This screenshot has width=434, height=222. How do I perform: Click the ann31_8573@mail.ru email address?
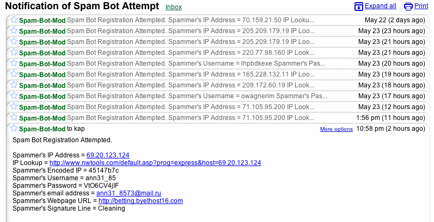[x=130, y=193]
